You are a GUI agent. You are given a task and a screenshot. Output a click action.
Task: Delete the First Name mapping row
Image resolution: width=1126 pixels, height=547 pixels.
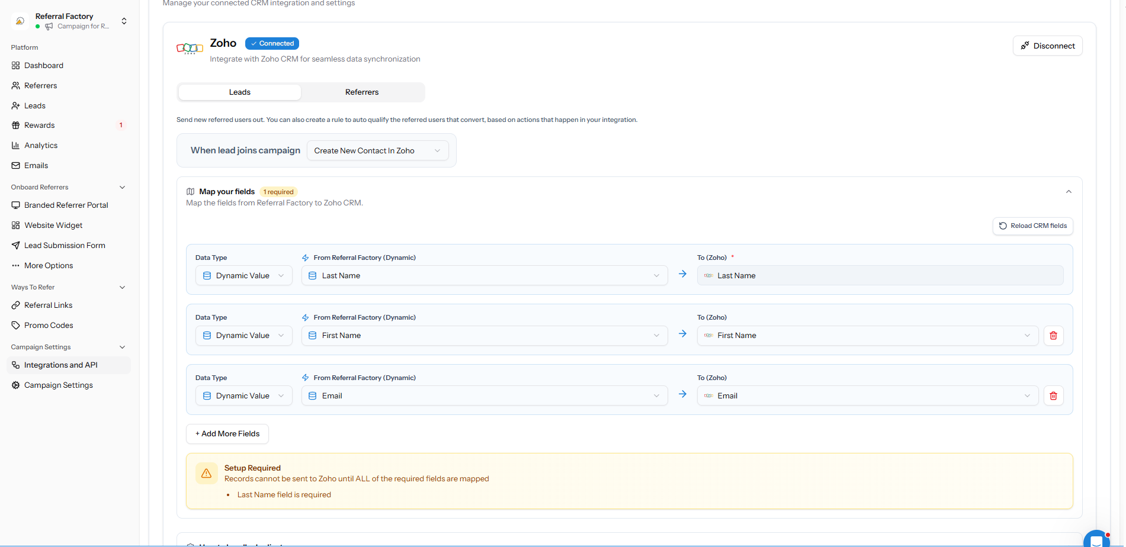(1053, 336)
